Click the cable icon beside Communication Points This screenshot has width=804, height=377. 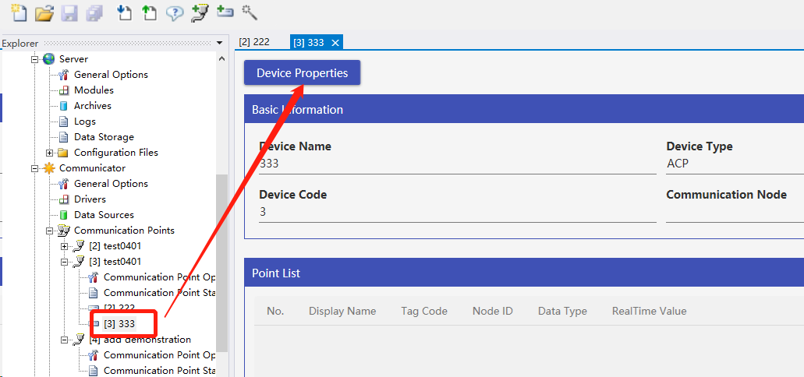click(x=64, y=231)
